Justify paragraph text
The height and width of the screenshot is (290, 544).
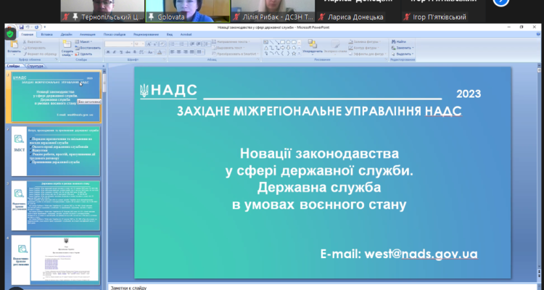point(192,52)
